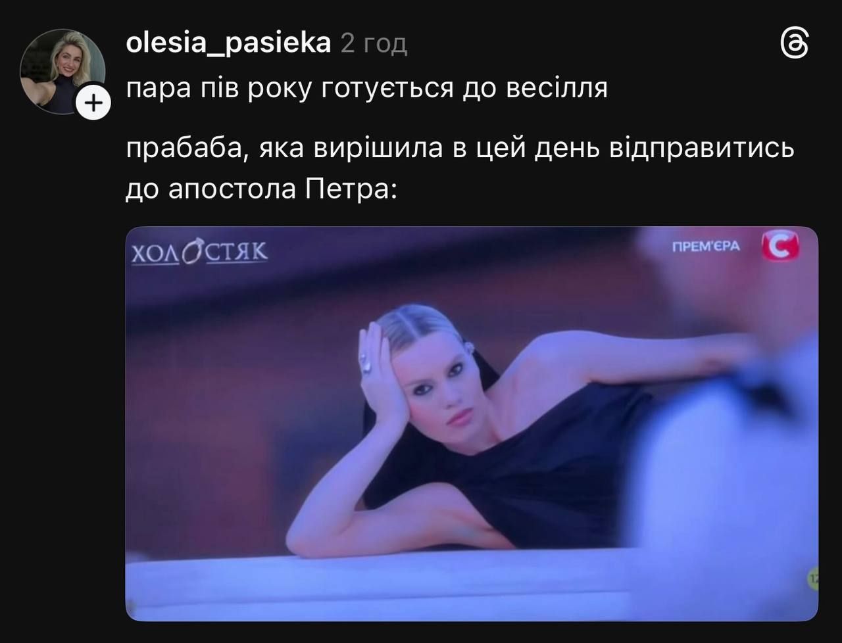Click the line 'пара пів року готується до весілля'
This screenshot has height=643, width=842.
pos(366,88)
